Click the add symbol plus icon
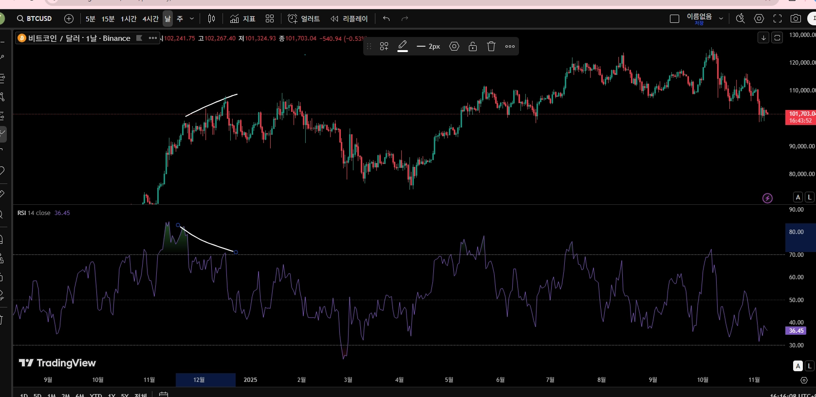 pyautogui.click(x=69, y=18)
